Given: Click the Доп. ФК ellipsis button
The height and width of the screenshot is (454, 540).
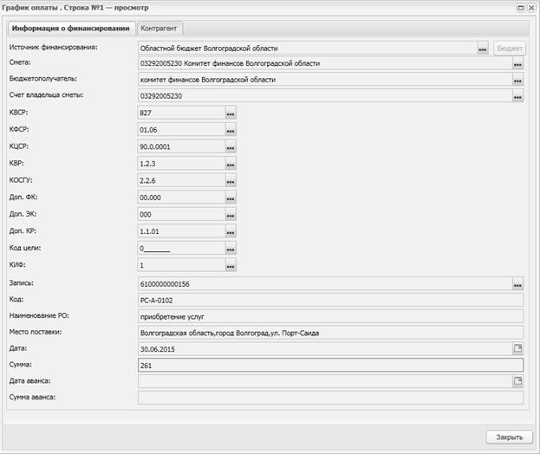Looking at the screenshot, I should coord(231,198).
